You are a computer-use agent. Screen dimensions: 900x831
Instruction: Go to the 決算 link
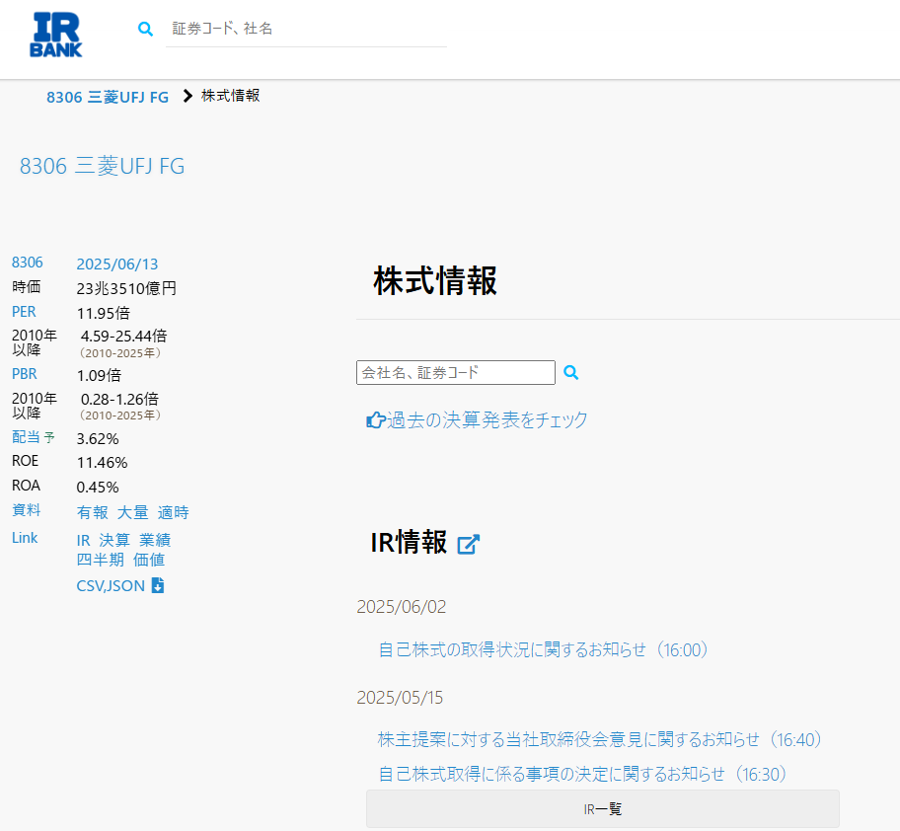[114, 540]
